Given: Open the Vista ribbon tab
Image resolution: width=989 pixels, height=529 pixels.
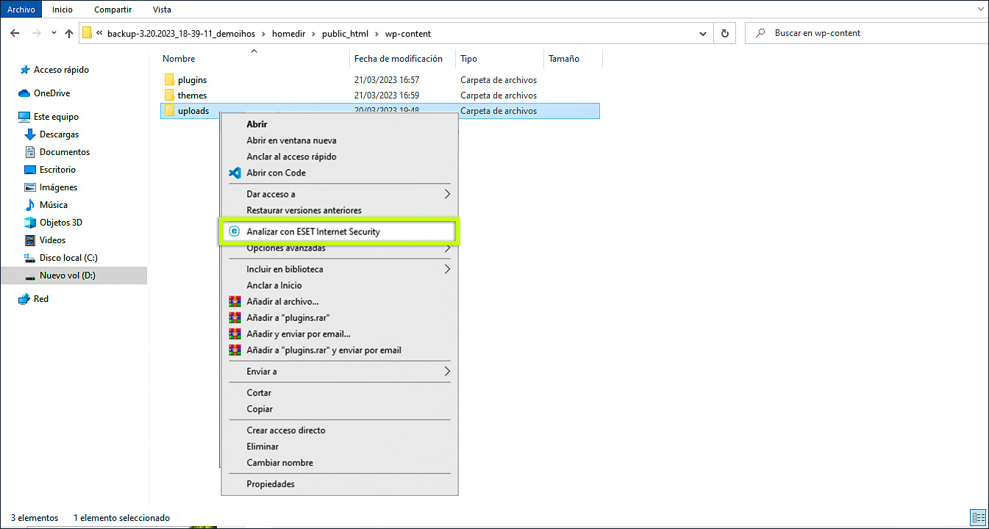Looking at the screenshot, I should (x=162, y=10).
